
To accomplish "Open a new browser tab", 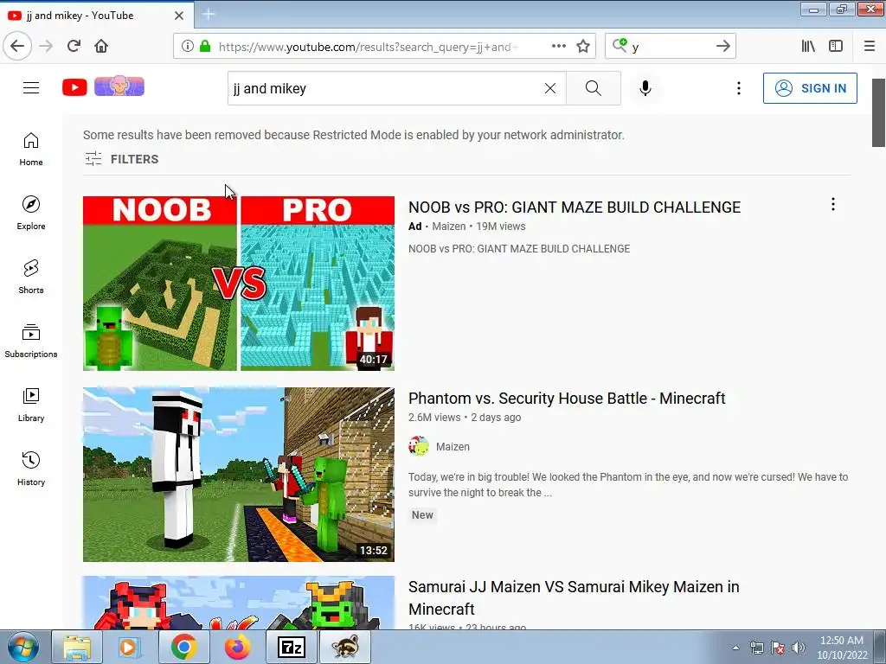I will pyautogui.click(x=208, y=15).
